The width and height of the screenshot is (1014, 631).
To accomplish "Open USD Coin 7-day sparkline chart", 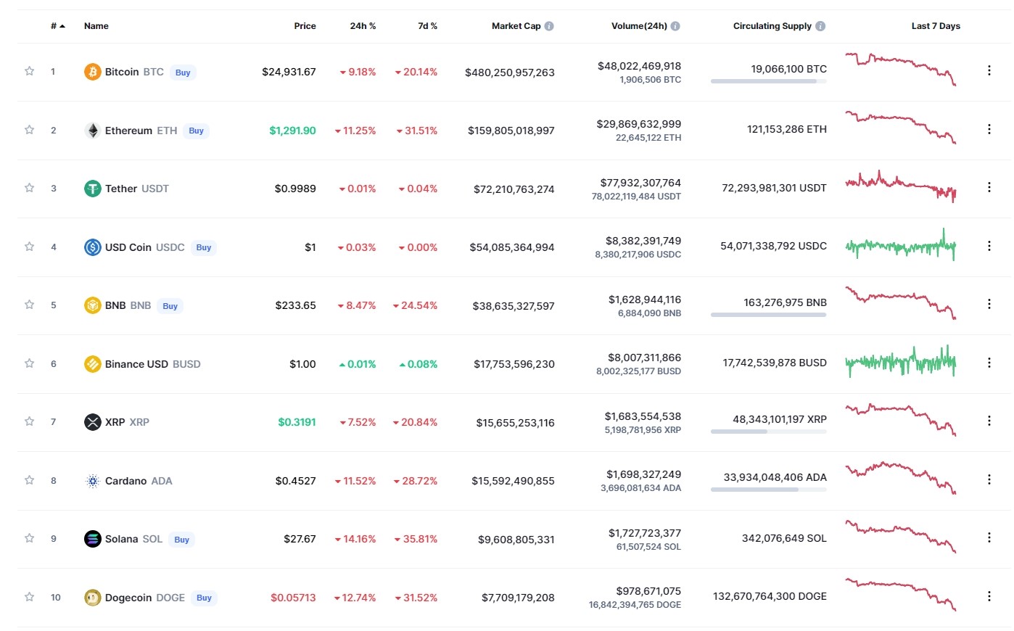I will pos(901,245).
